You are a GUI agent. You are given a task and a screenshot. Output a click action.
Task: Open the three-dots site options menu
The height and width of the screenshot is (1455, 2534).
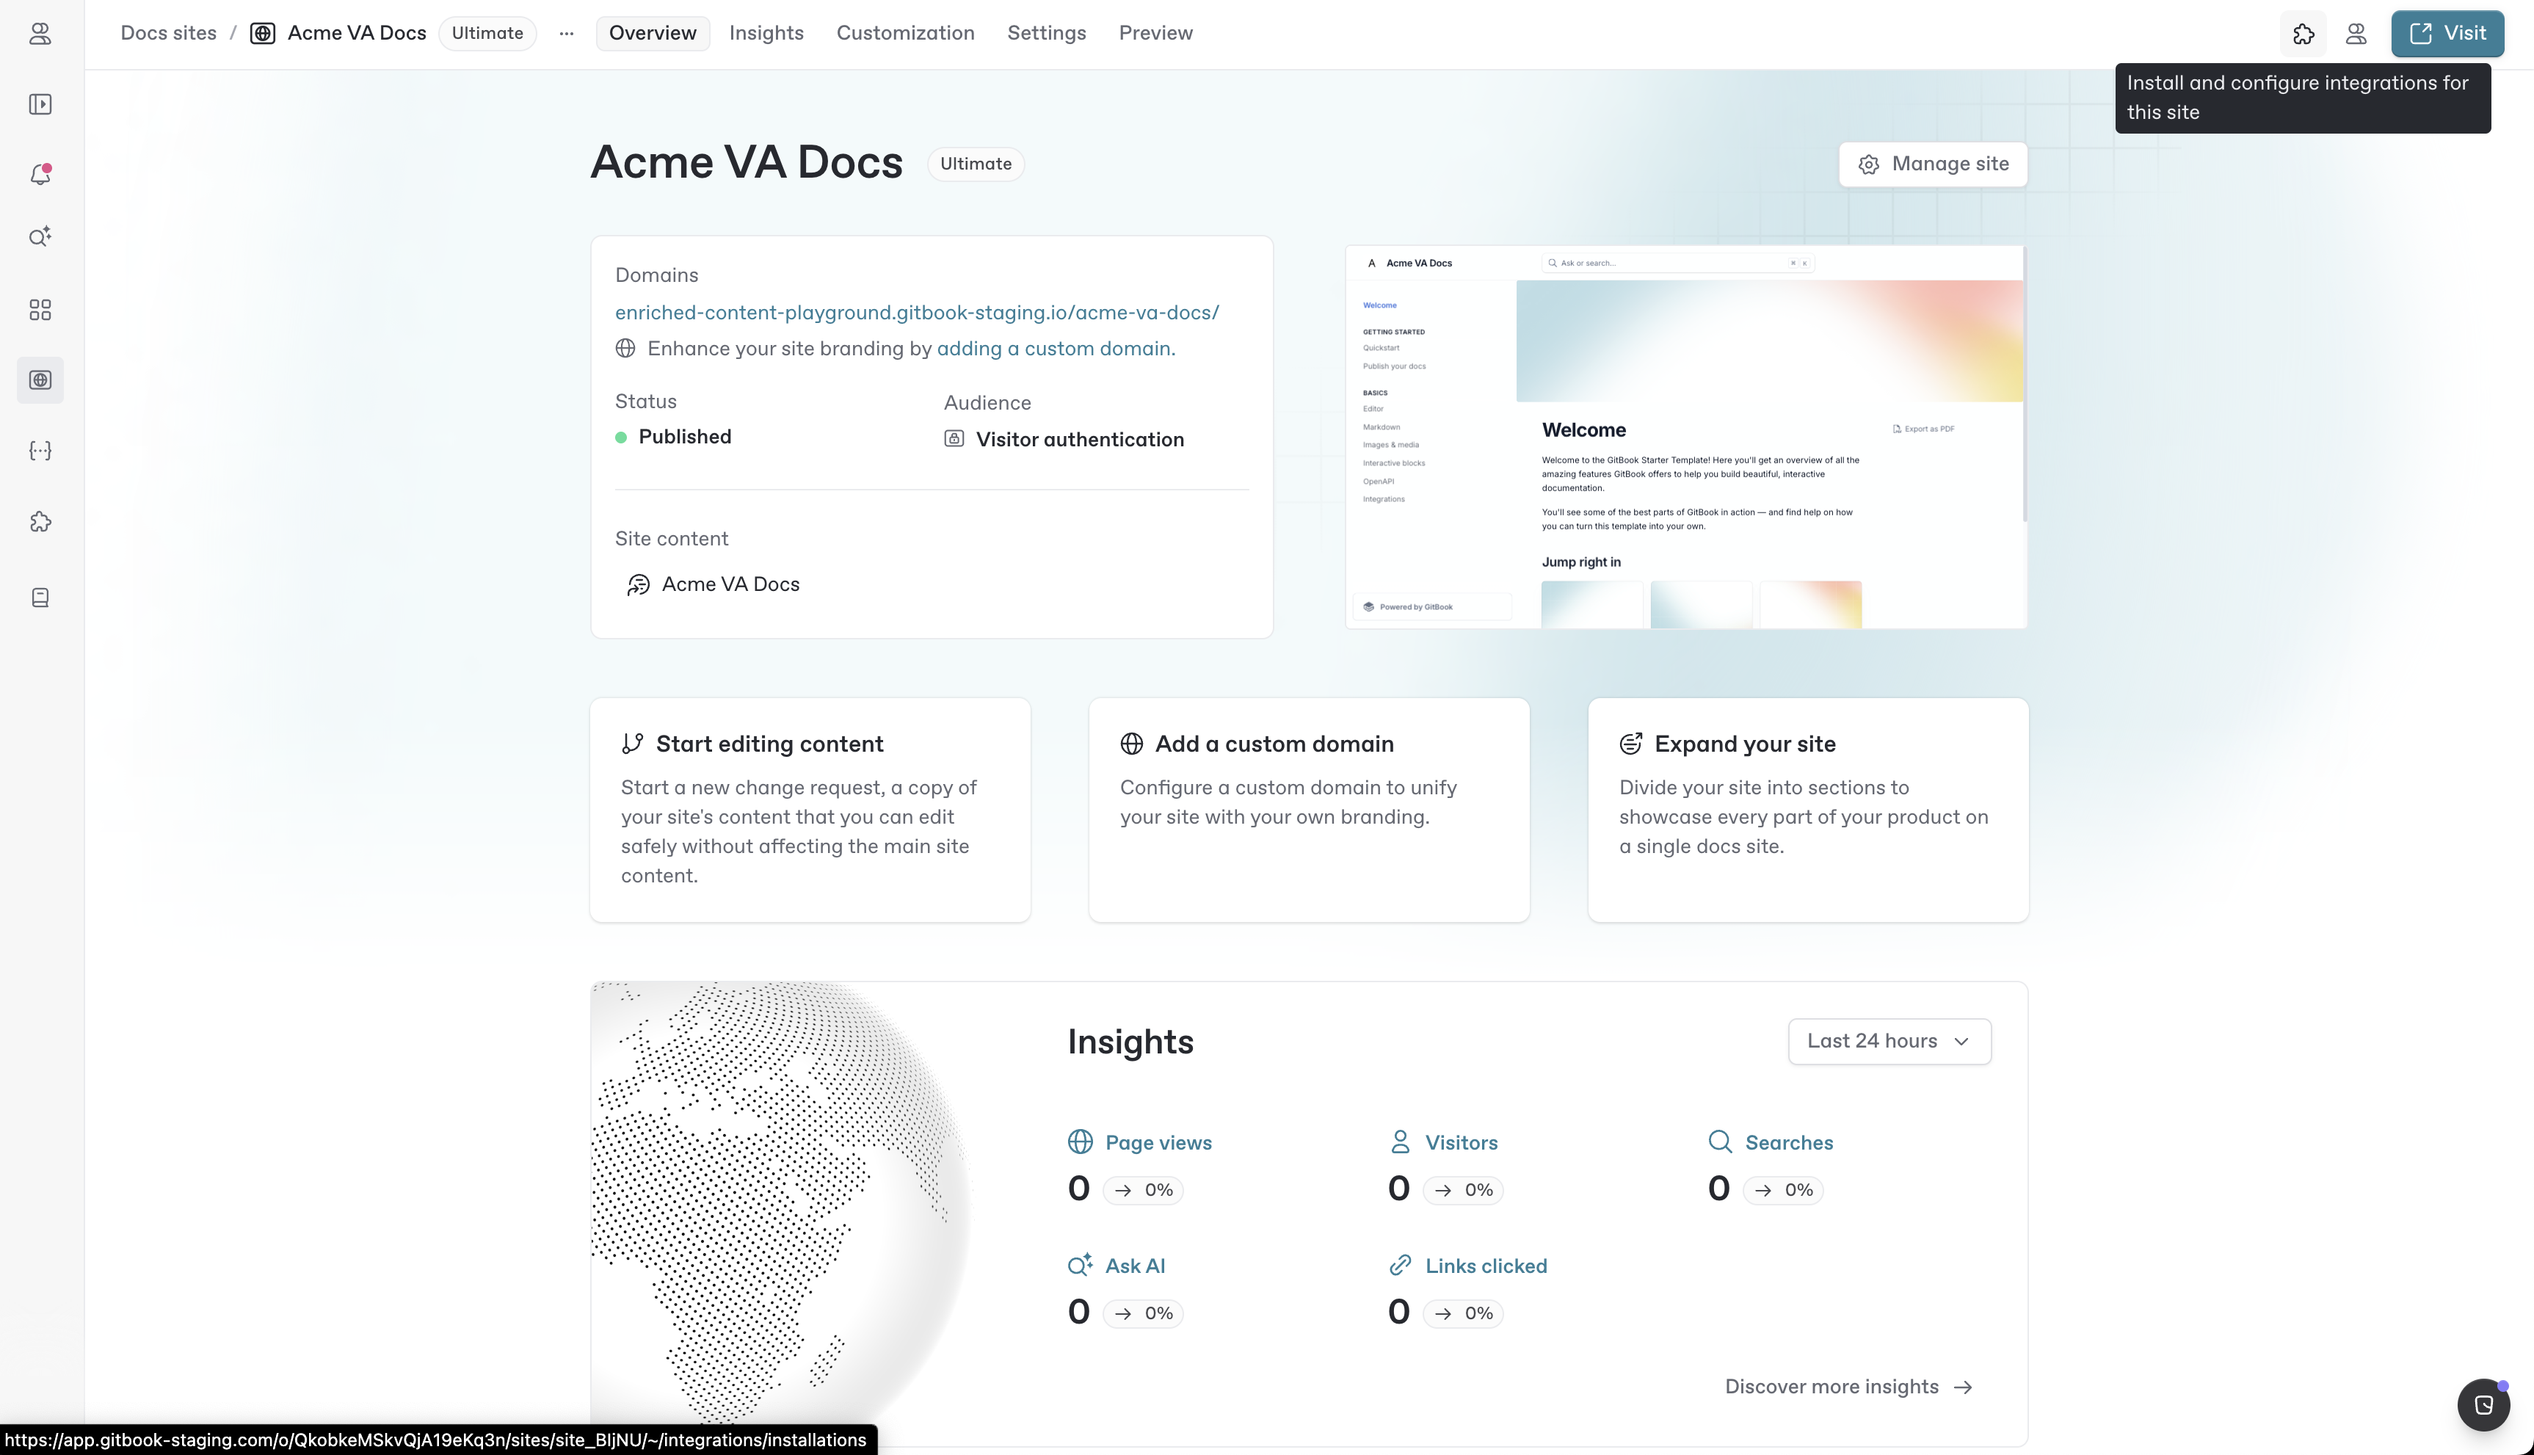pyautogui.click(x=567, y=33)
